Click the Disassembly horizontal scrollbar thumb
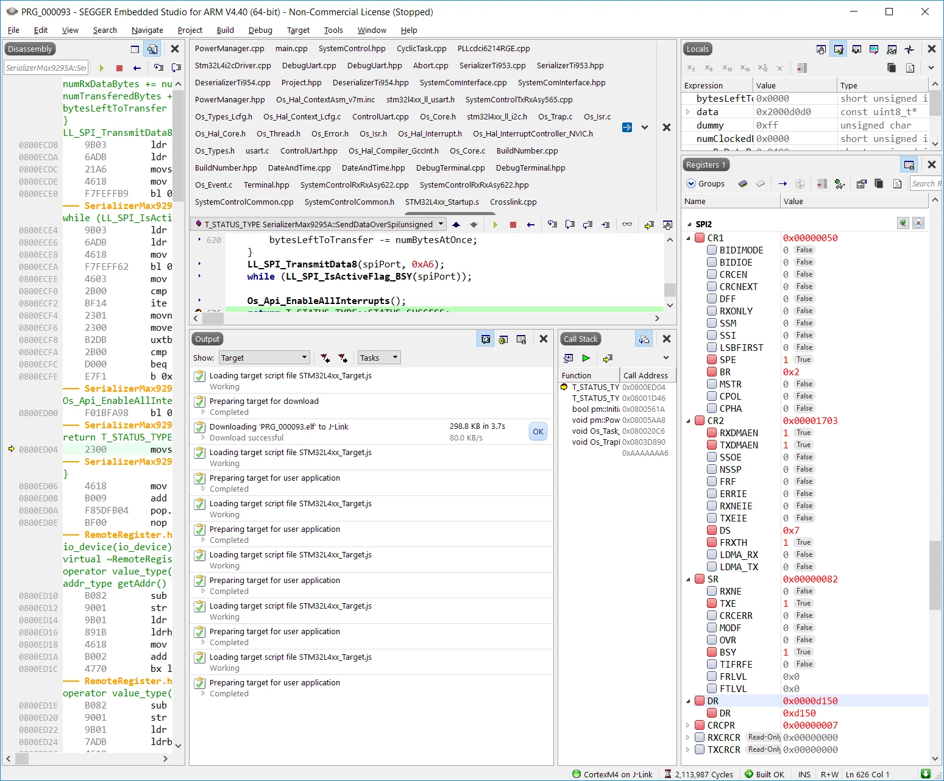 [x=22, y=758]
